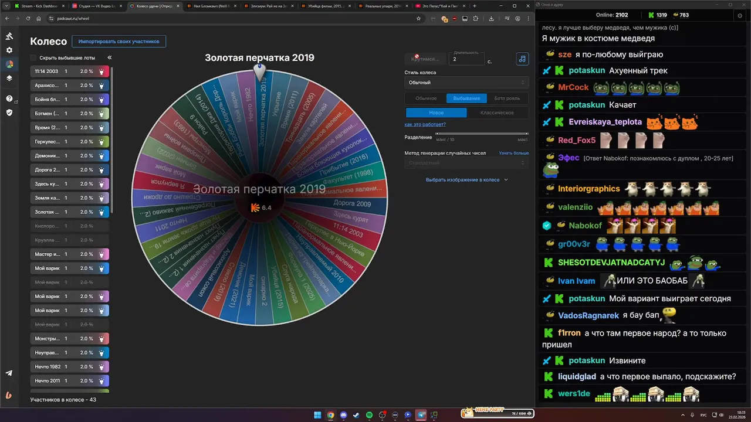Select 'Батл рояль' wheel mode
The height and width of the screenshot is (422, 751).
click(507, 98)
